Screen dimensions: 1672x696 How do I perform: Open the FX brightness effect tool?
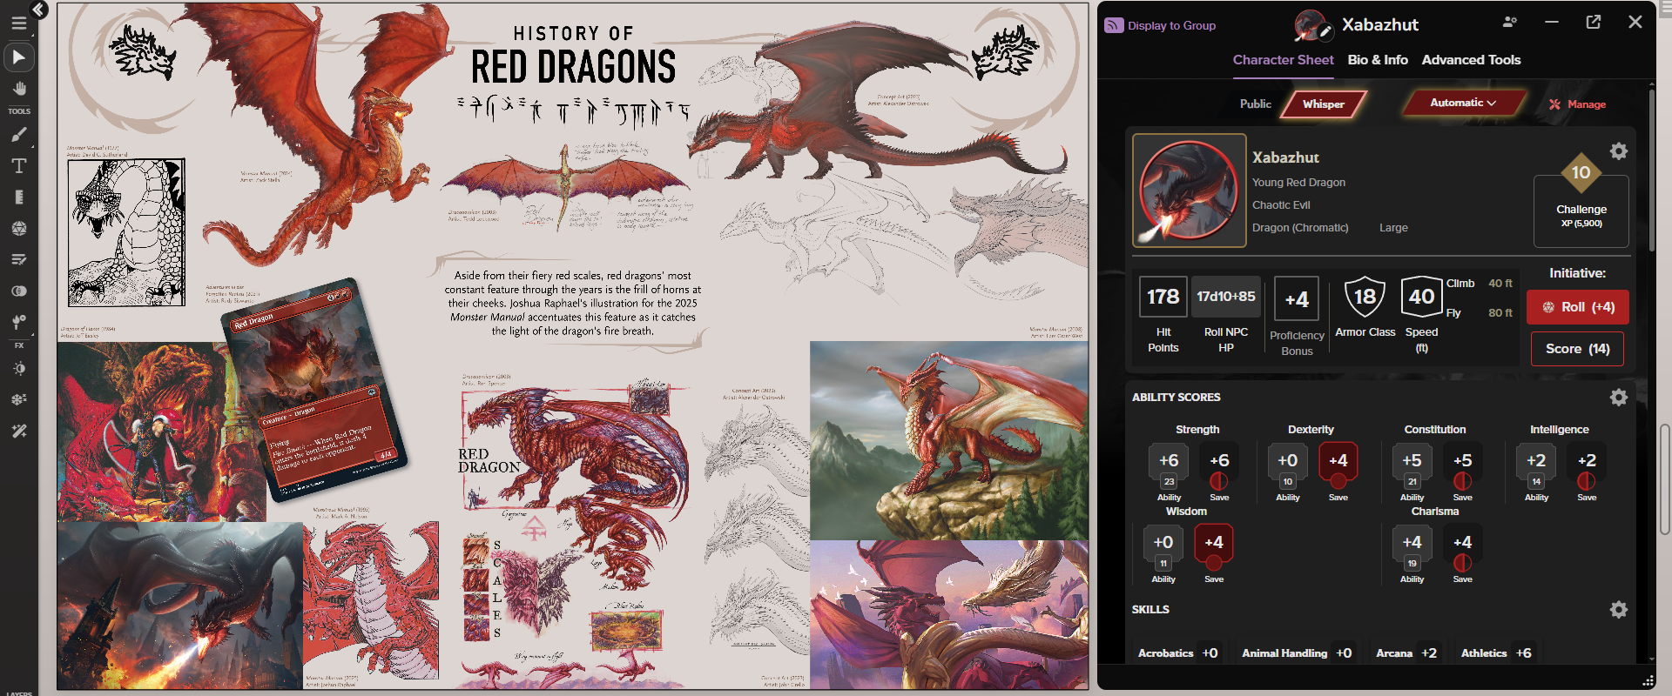click(x=18, y=369)
